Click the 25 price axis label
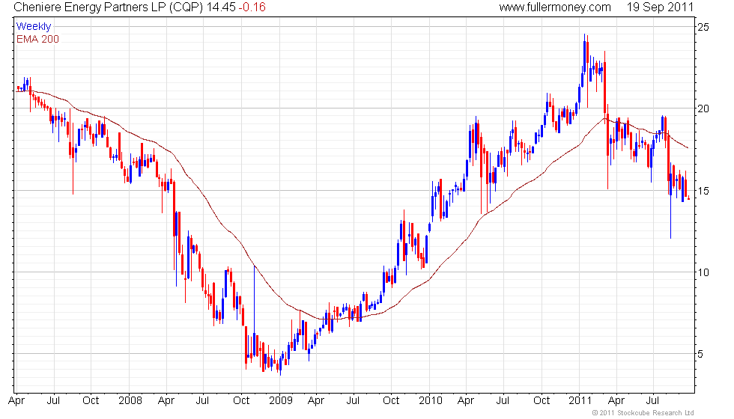The height and width of the screenshot is (419, 734). point(703,27)
